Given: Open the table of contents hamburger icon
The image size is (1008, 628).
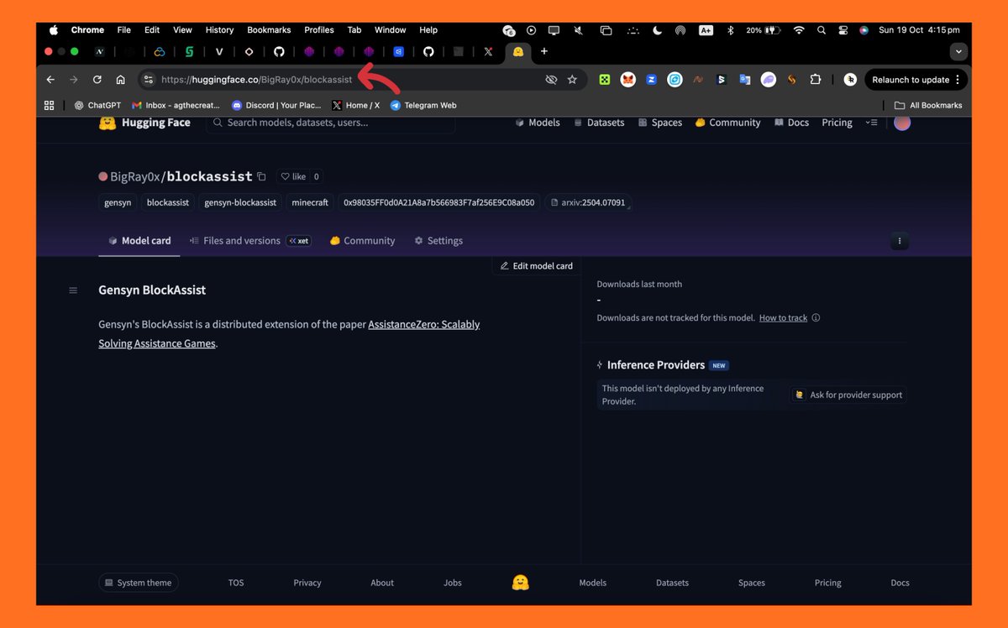Looking at the screenshot, I should (x=73, y=290).
